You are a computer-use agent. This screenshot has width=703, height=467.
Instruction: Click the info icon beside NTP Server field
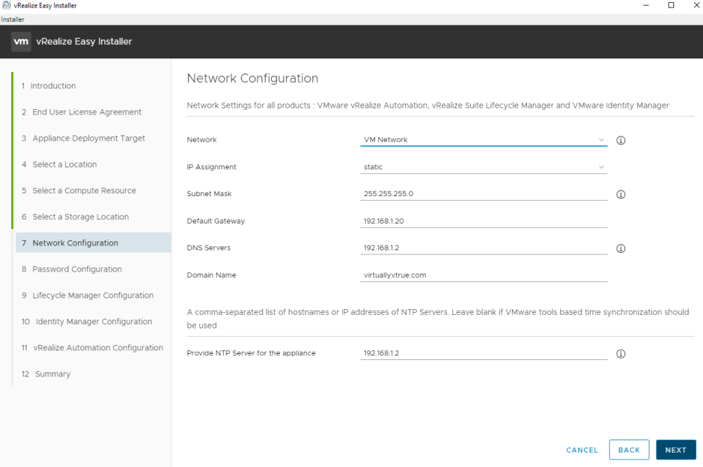[x=621, y=355]
